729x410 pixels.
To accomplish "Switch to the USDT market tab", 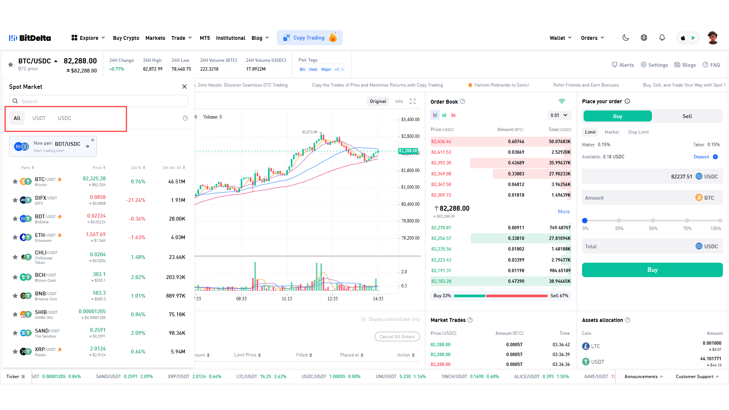I will click(x=39, y=118).
